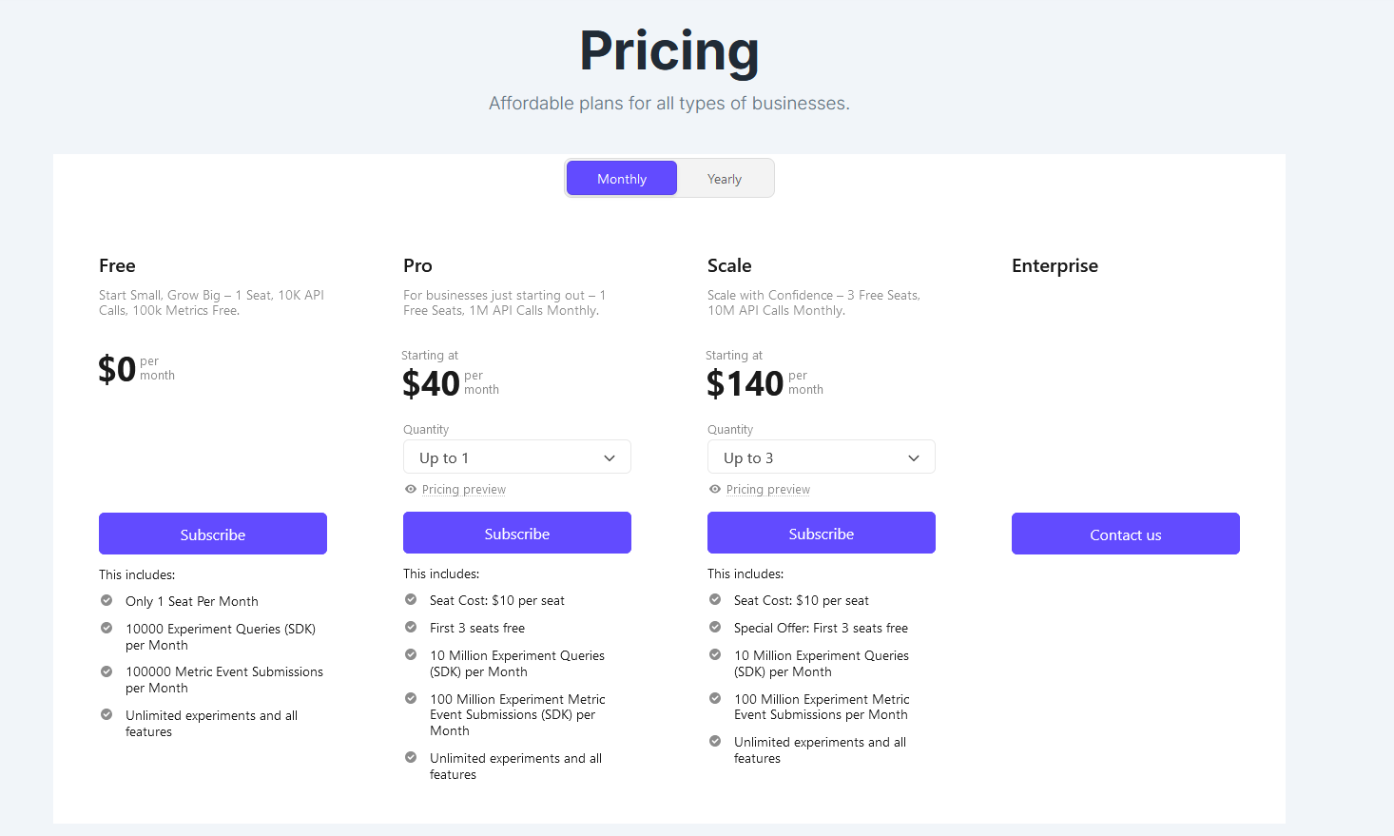Screen dimensions: 1394x836
Task: Switch billing toggle to Yearly
Action: (x=725, y=179)
